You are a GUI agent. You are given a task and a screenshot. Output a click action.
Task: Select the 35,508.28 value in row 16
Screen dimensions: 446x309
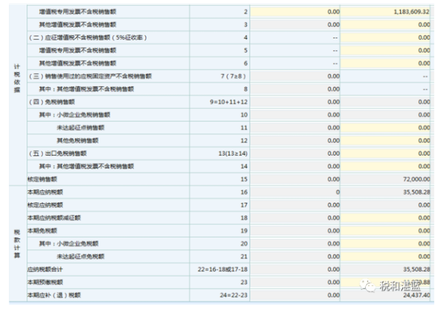[x=417, y=192]
